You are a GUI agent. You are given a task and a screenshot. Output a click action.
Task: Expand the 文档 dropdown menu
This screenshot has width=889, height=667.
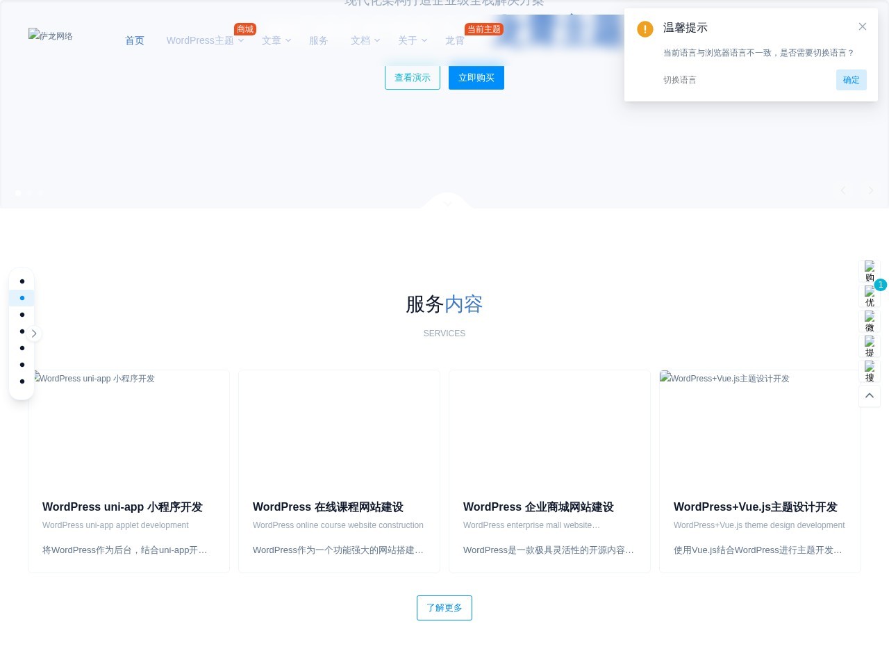(365, 40)
